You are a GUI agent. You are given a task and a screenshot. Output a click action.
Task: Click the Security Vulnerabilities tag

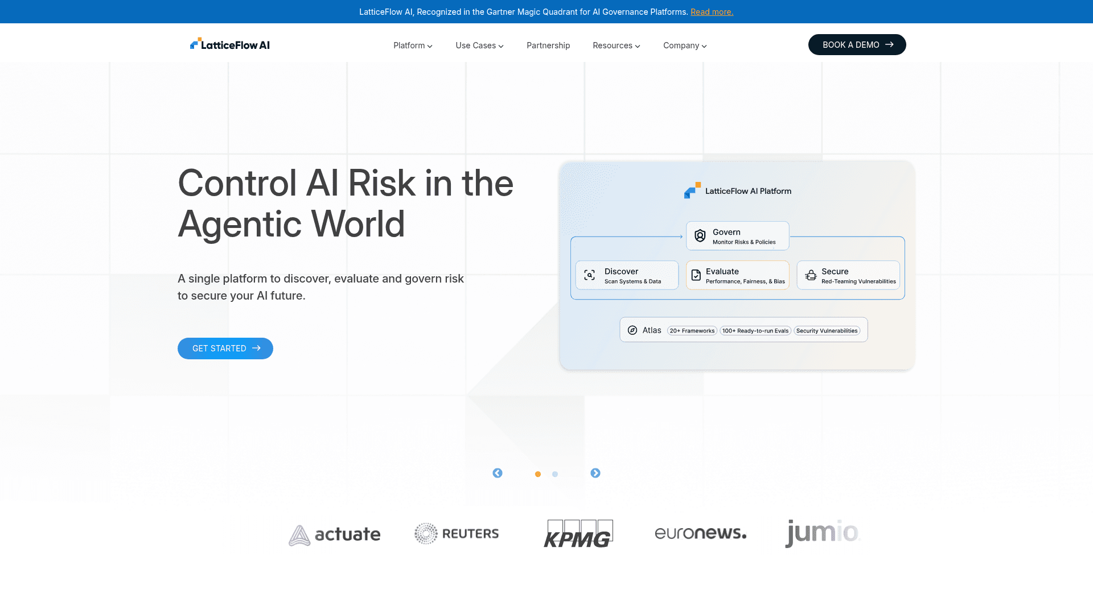(827, 331)
